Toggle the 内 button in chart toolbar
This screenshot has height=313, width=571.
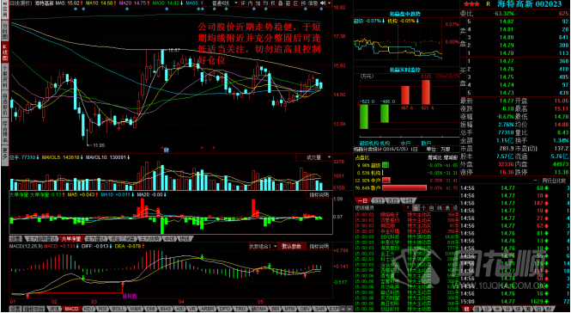pyautogui.click(x=251, y=3)
